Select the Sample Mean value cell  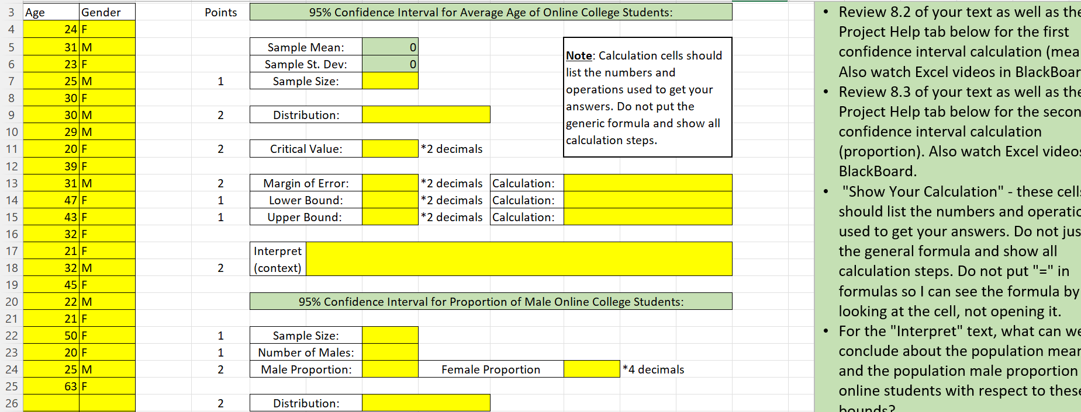pyautogui.click(x=390, y=47)
